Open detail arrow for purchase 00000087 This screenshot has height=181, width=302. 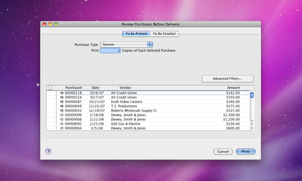click(x=62, y=102)
